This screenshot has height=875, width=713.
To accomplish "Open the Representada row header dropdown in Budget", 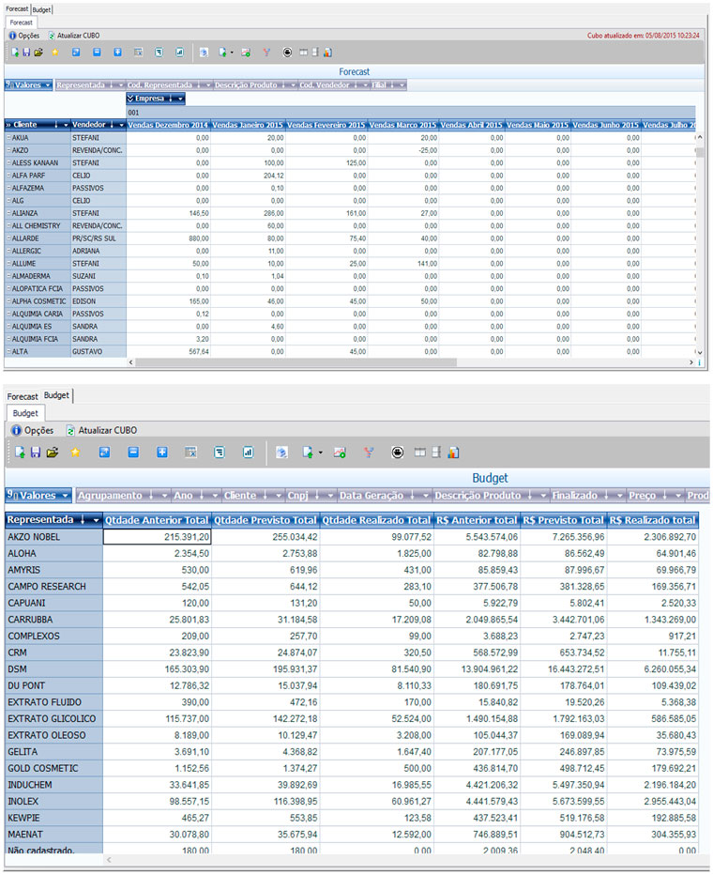I will click(x=96, y=520).
